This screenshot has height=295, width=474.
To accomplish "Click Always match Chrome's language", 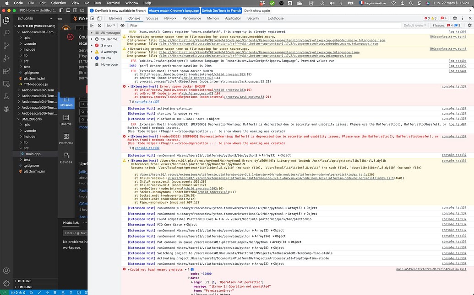I will click(x=174, y=11).
